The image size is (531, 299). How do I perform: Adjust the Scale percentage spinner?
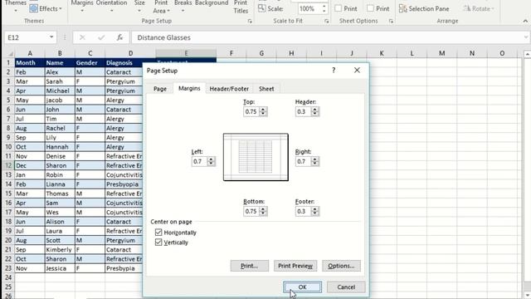point(324,8)
